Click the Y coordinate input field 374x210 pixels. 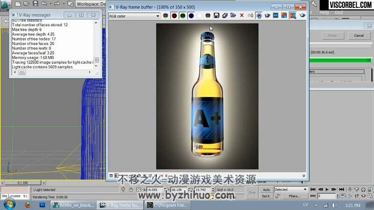coord(179,190)
